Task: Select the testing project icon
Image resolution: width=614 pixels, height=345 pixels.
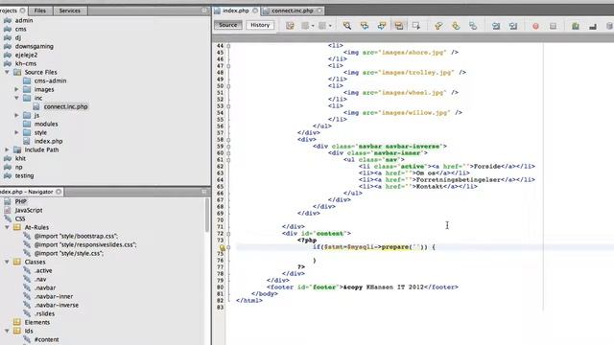Action: coord(8,175)
